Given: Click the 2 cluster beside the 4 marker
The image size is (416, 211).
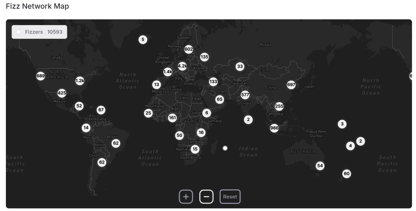Looking at the screenshot, I should click(x=361, y=141).
